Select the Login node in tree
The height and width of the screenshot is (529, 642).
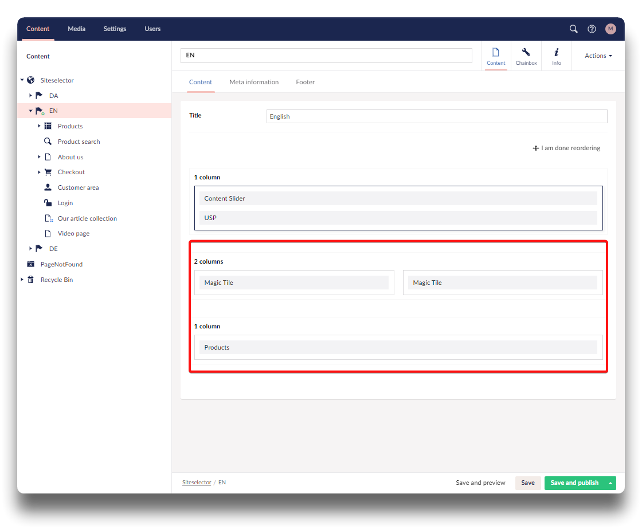click(65, 203)
